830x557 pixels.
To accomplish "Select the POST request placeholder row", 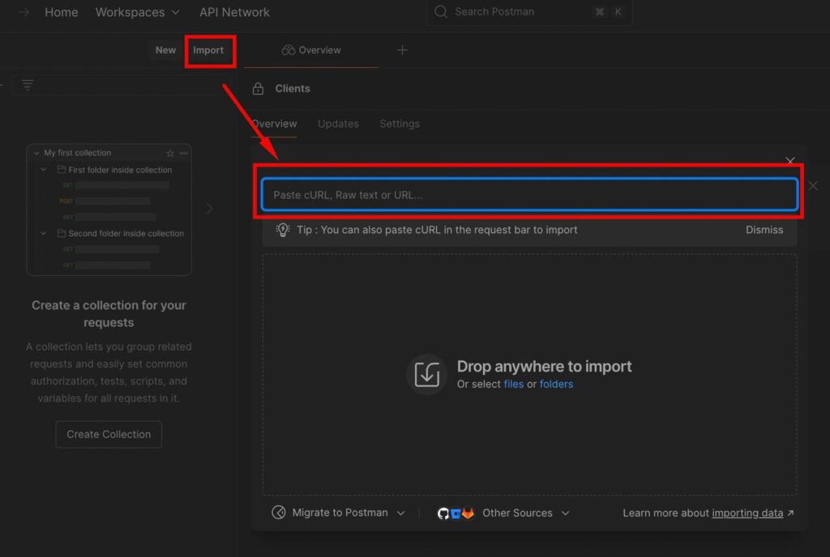I will coord(105,202).
